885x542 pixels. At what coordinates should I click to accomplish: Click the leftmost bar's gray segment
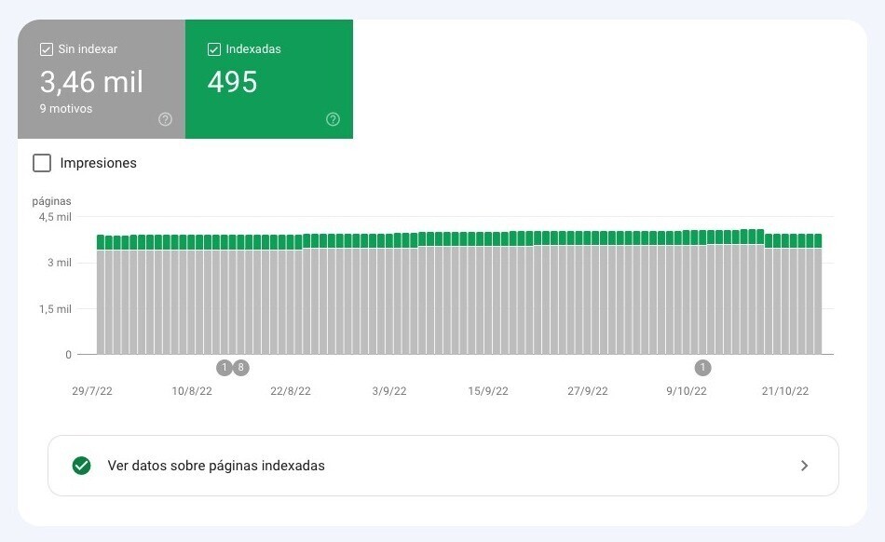[101, 303]
